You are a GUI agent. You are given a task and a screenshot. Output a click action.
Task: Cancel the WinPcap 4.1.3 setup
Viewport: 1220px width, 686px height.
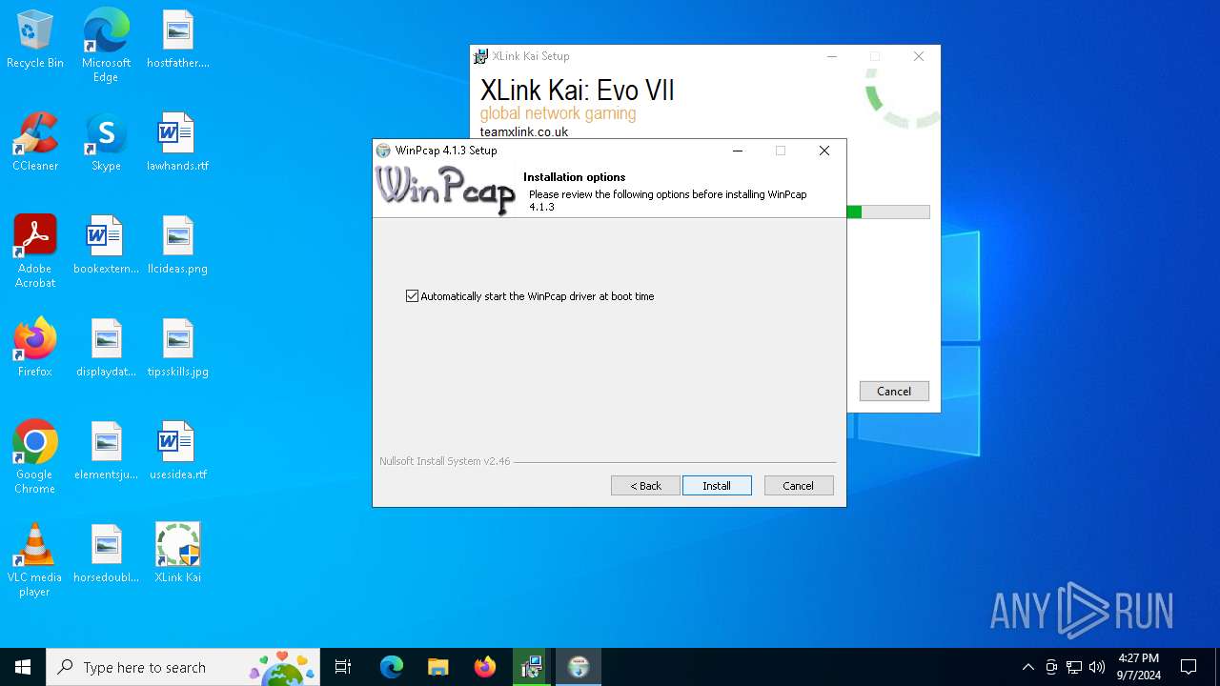pos(799,486)
